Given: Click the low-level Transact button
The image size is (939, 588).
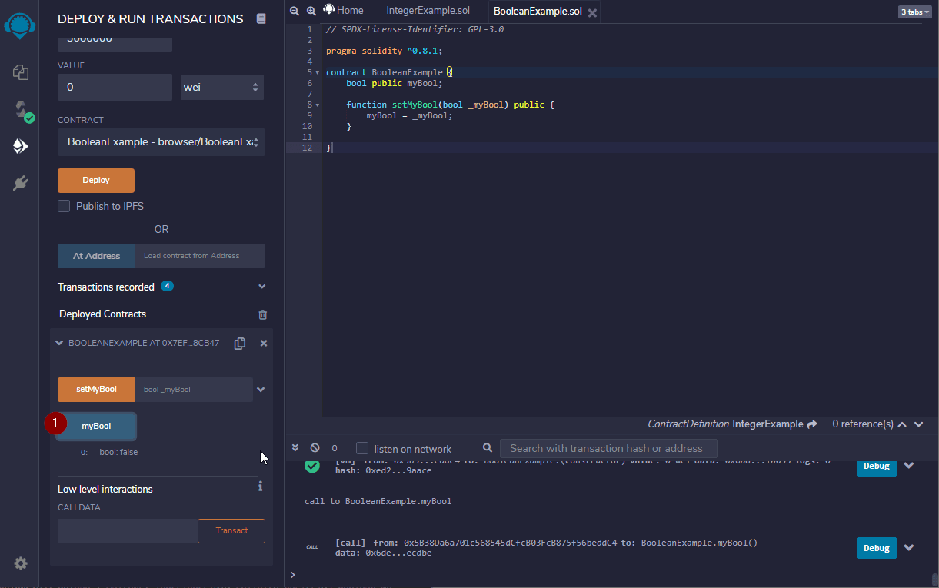Looking at the screenshot, I should point(231,531).
